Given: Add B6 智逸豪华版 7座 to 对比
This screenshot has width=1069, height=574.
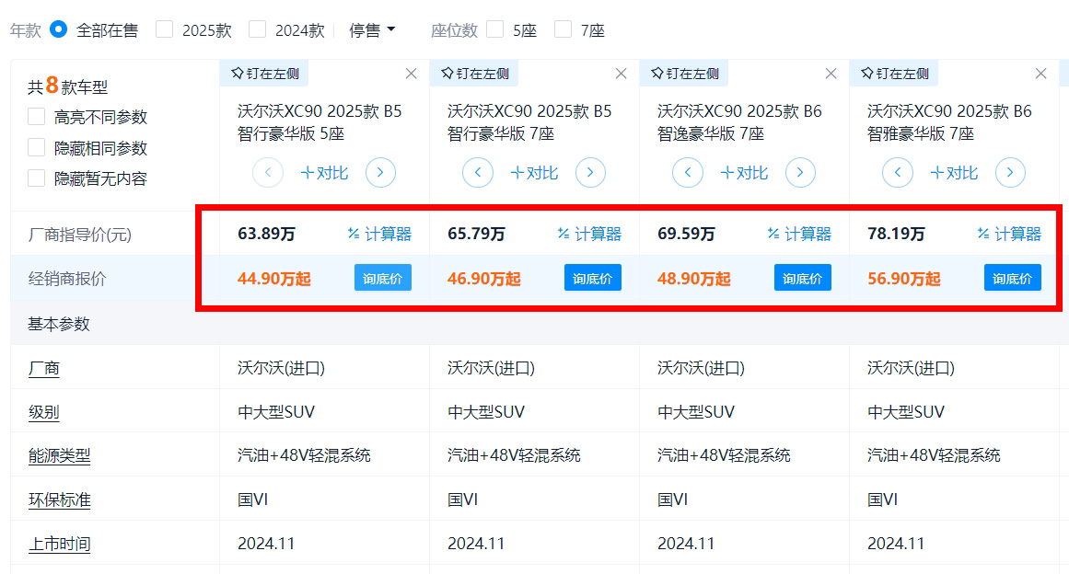Looking at the screenshot, I should [x=744, y=173].
